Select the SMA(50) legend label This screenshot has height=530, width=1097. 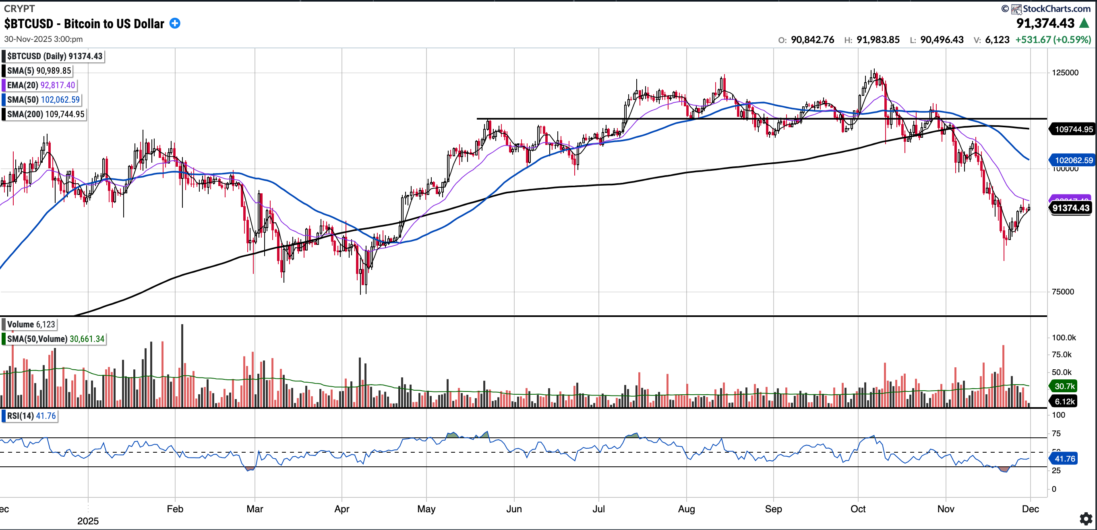[x=43, y=100]
